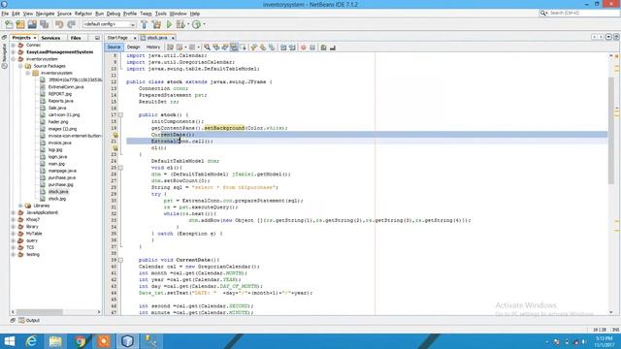Image resolution: width=621 pixels, height=349 pixels.
Task: Select Reports.java in project tree
Action: tap(60, 101)
